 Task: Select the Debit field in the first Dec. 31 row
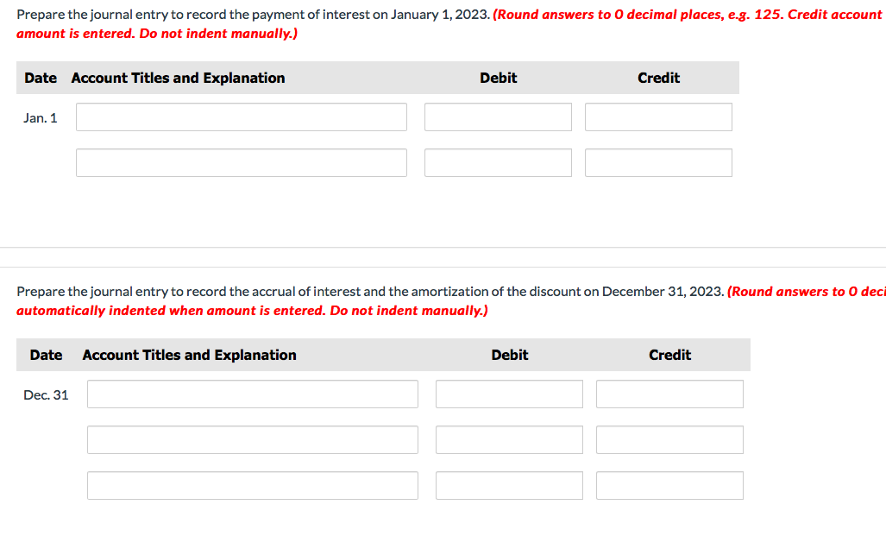point(509,394)
